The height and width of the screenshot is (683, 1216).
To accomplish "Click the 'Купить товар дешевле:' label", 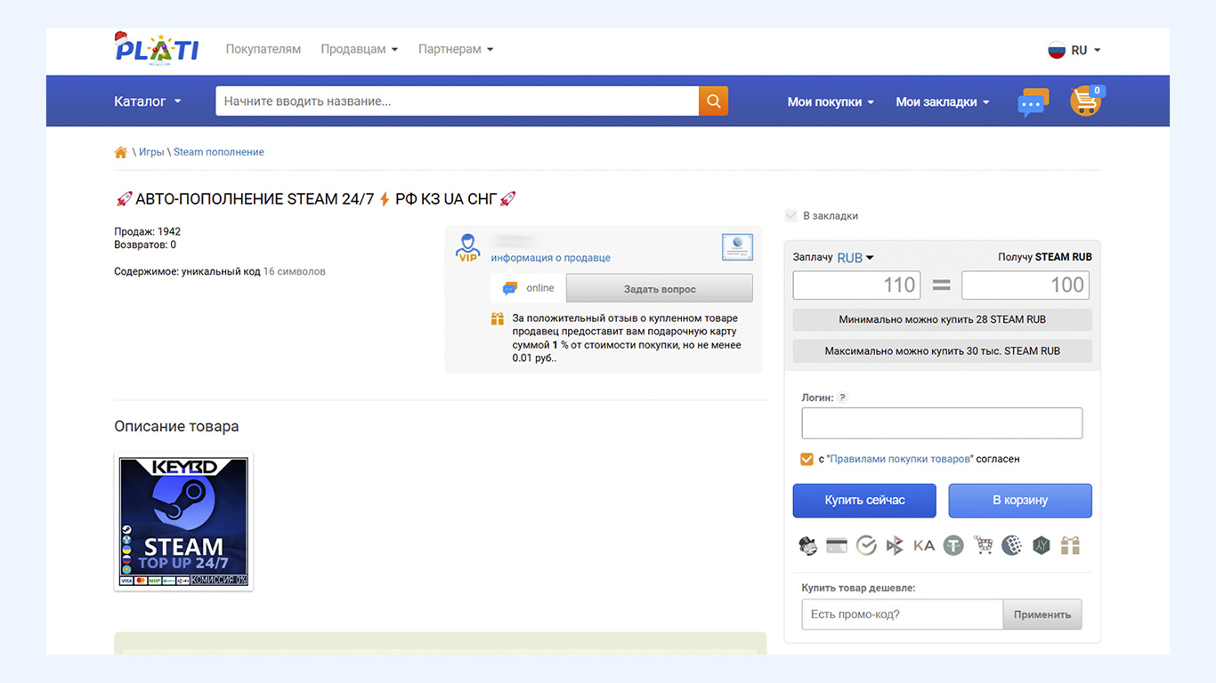I will (x=858, y=588).
